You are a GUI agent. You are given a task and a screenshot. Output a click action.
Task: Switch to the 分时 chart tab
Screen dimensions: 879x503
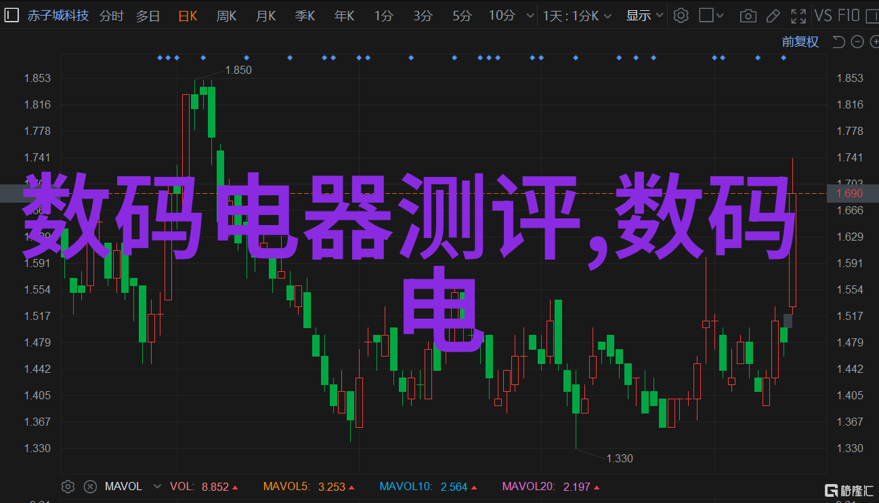coord(111,16)
